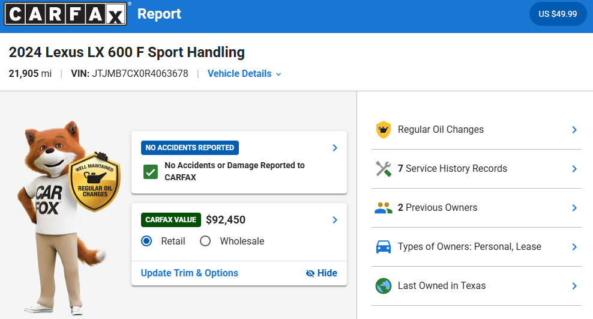Open the No Accidents Reported chevron
Screen dimensions: 593x319
[335, 148]
